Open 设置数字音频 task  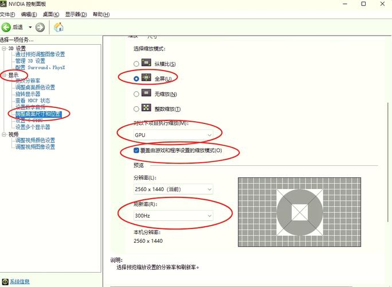coord(30,107)
